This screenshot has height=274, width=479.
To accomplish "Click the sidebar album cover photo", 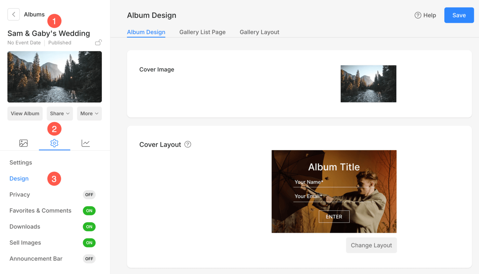I will 55,77.
